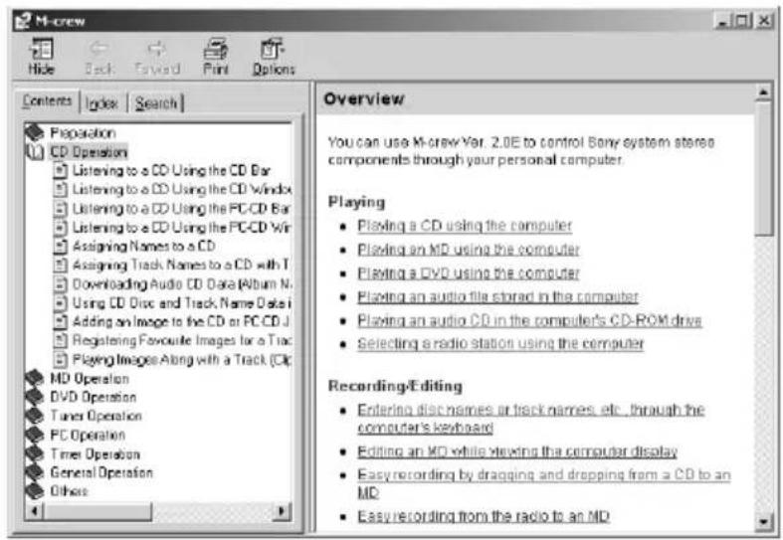This screenshot has width=783, height=540.
Task: Click the Overview pane vertical scrollbar thumb
Action: click(763, 169)
